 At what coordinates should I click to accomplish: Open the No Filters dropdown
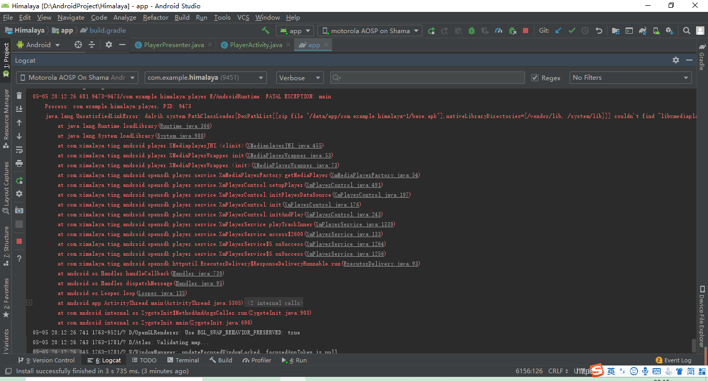pos(630,78)
